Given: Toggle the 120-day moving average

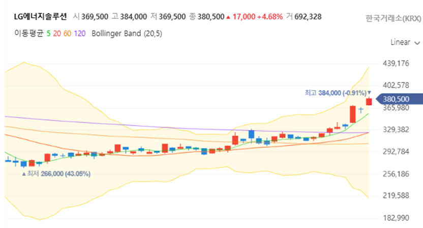Looking at the screenshot, I should [x=80, y=34].
